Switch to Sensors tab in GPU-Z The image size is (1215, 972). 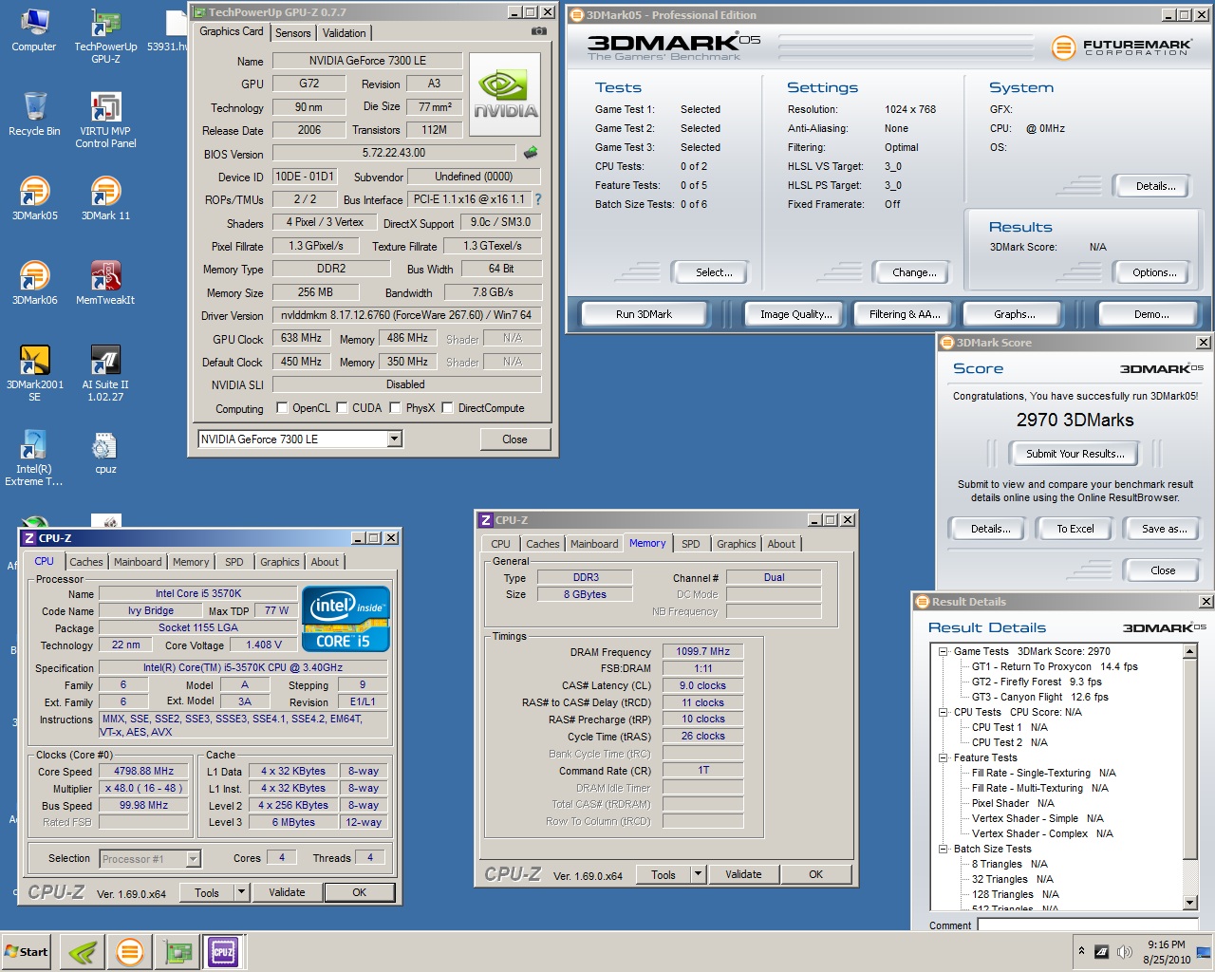point(293,33)
